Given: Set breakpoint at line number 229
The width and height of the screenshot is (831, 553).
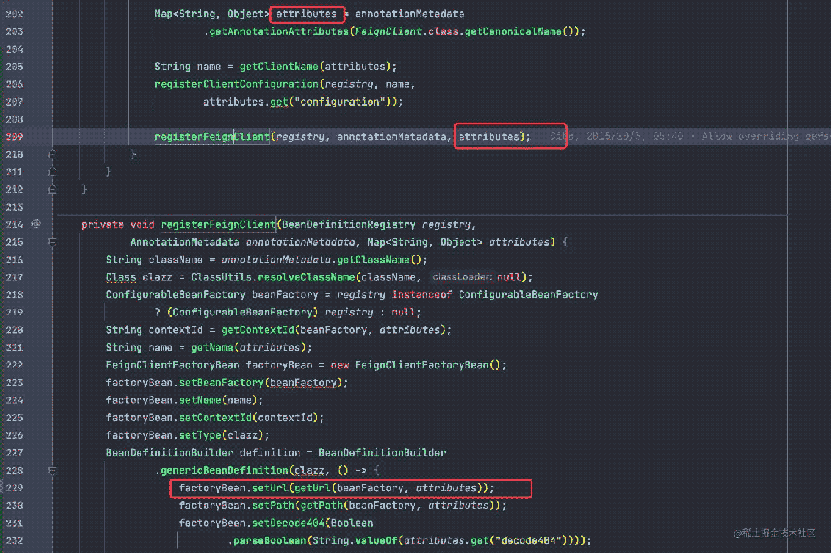Looking at the screenshot, I should pyautogui.click(x=13, y=488).
